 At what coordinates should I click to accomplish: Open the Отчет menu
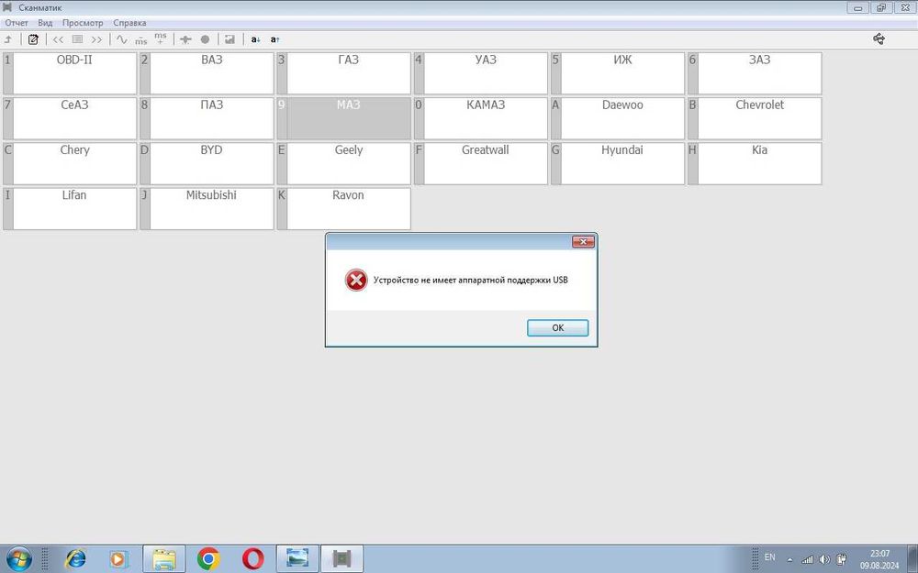[17, 23]
